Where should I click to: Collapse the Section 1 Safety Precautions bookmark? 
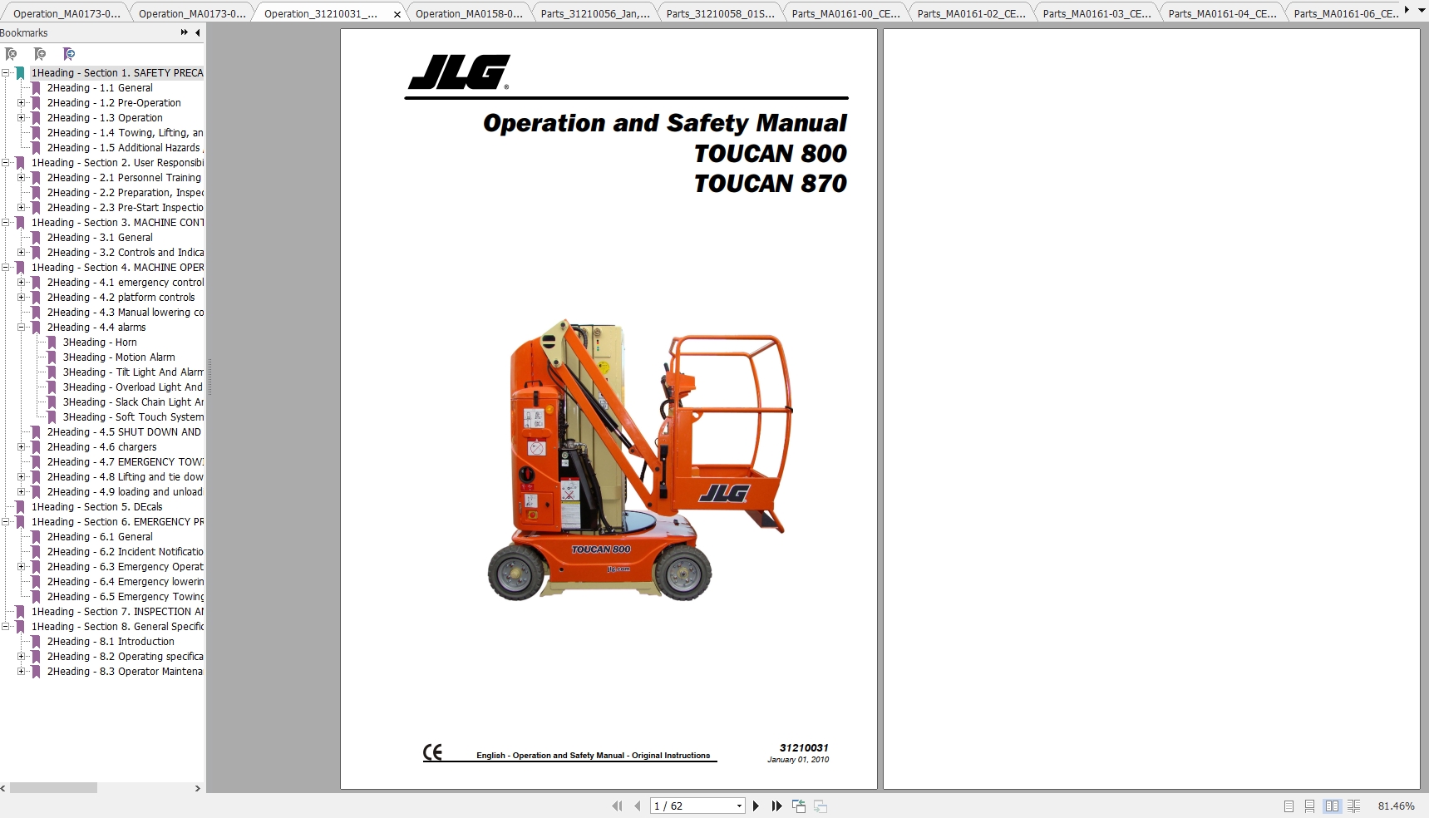tap(6, 73)
